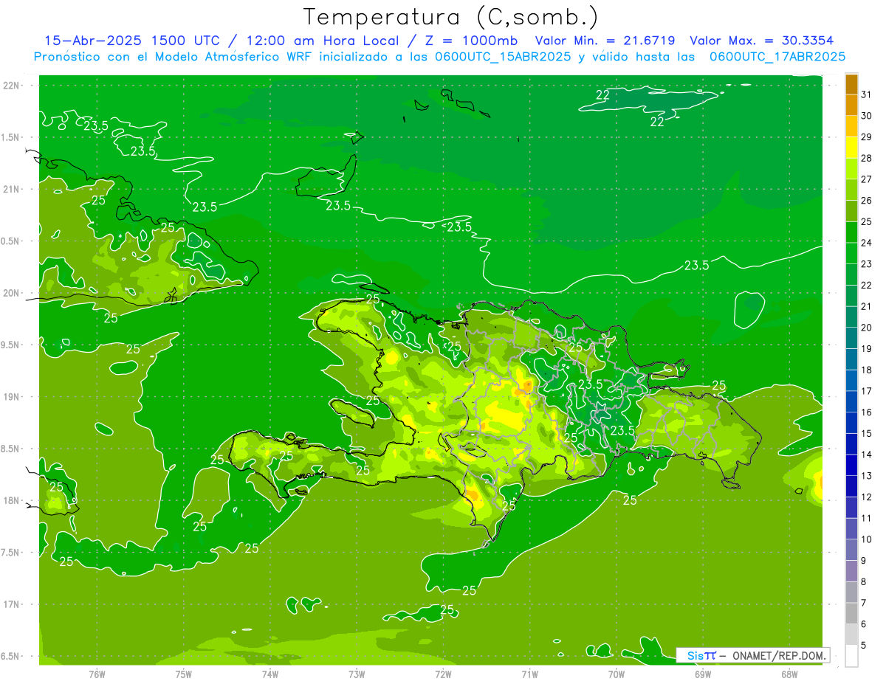Click the '9.5N' latitude axis label
Image resolution: width=886 pixels, height=684 pixels.
[10, 345]
